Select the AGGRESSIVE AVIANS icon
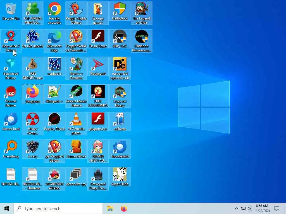The width and height of the screenshot is (286, 214). click(x=54, y=179)
